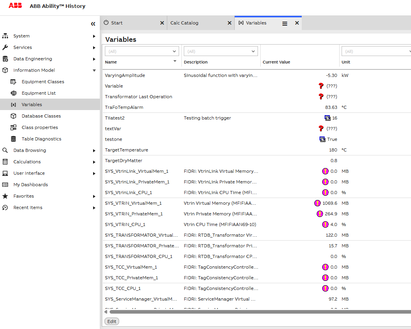
Task: Click the Variables [x] sidebar icon
Action: tap(13, 105)
